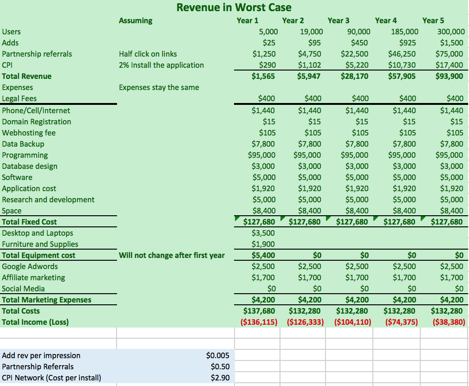Click Year 1 Total Income loss ($136,115)
The image size is (469, 386).
click(x=258, y=322)
